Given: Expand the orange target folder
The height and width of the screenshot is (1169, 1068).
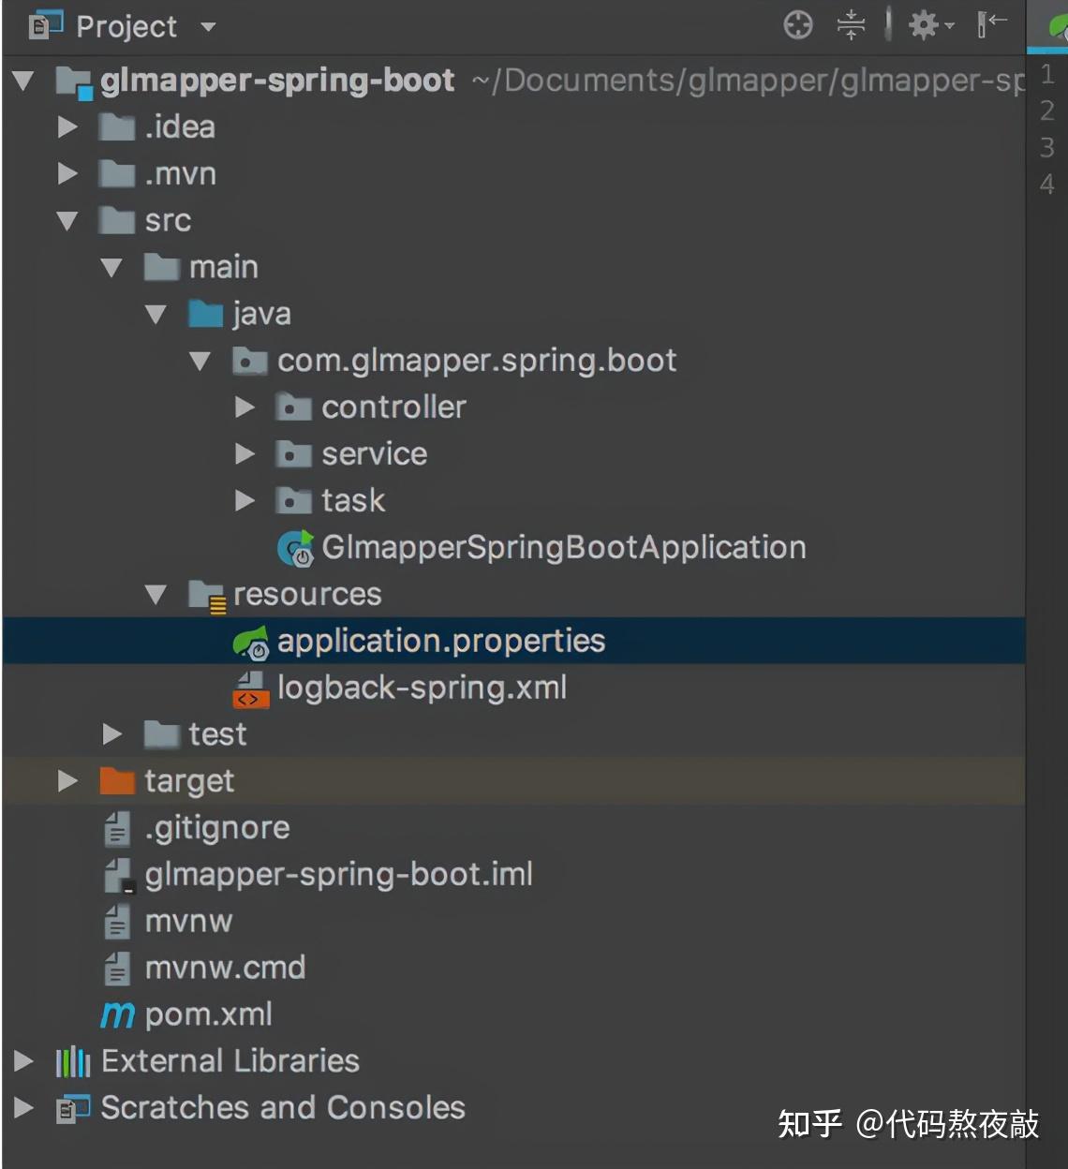Looking at the screenshot, I should tap(67, 781).
